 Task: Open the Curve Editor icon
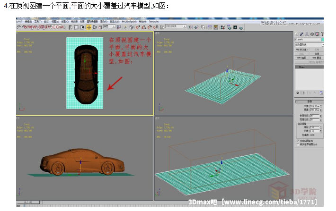tap(210, 27)
